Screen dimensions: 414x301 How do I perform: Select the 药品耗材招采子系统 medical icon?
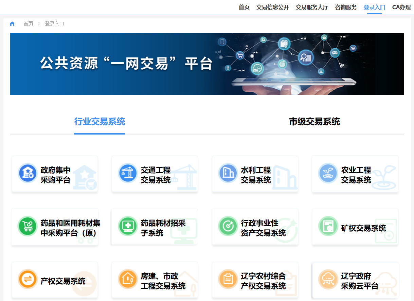[x=128, y=227]
